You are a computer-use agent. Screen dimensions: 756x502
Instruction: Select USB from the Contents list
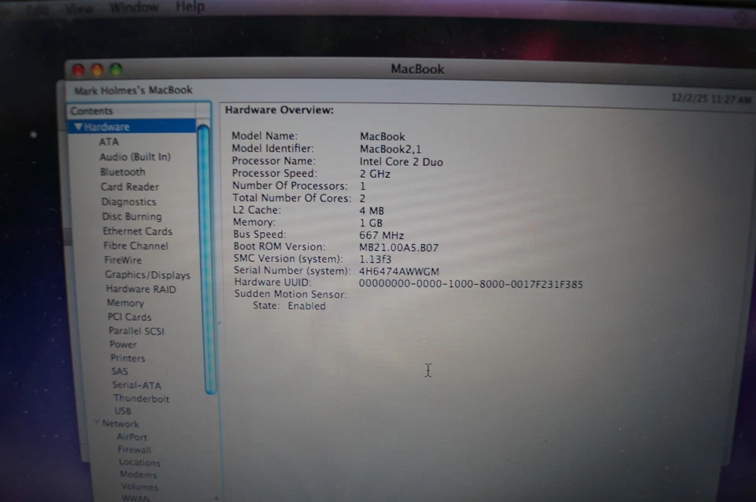pyautogui.click(x=123, y=411)
